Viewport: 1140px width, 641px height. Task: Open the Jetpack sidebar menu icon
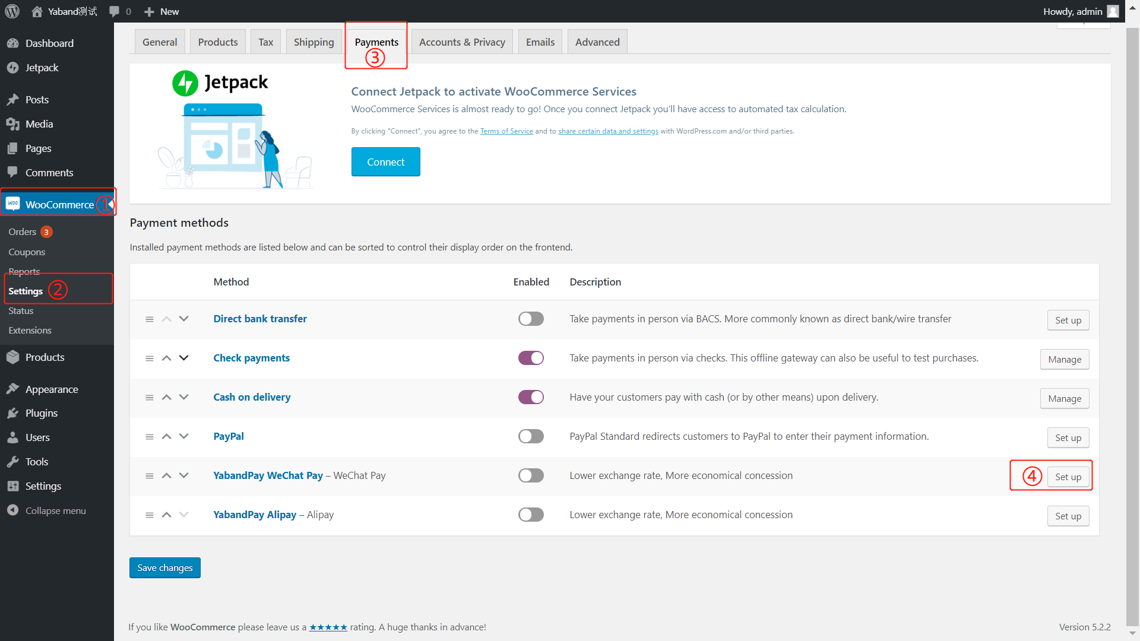click(12, 68)
